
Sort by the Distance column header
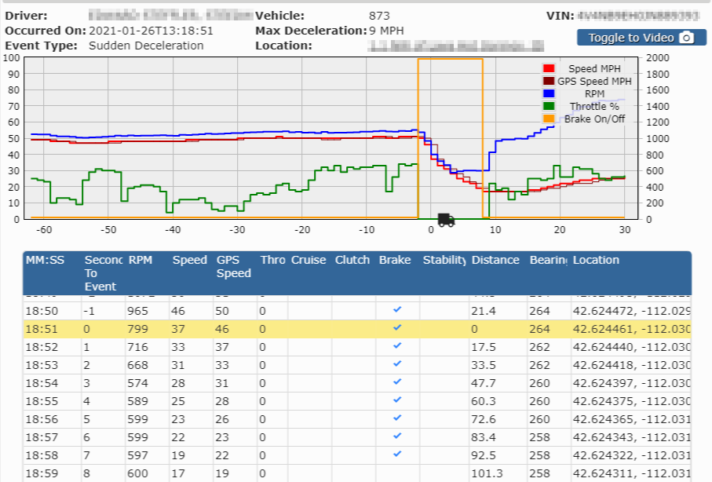495,260
